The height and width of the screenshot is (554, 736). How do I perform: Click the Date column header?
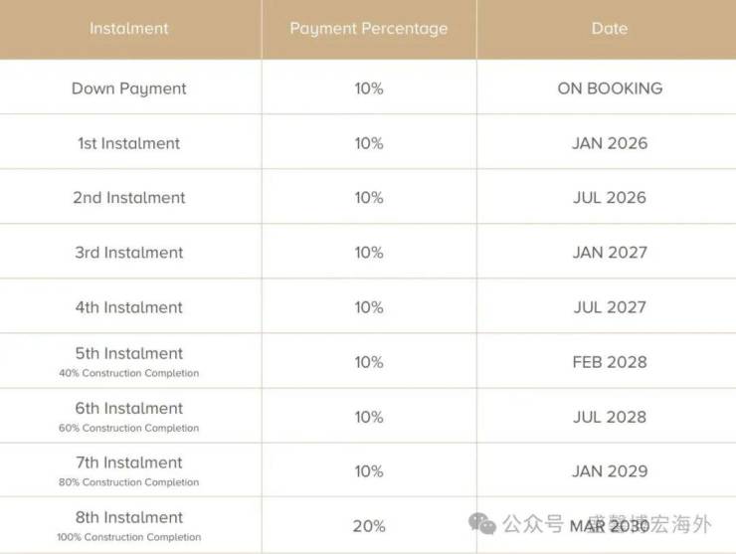(609, 29)
